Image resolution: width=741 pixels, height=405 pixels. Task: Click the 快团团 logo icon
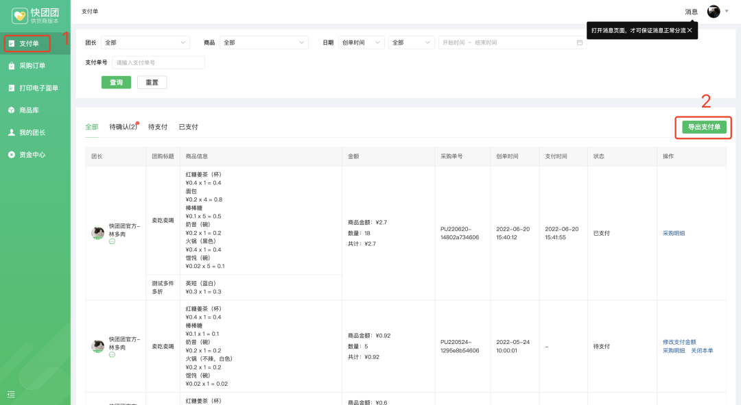coord(20,15)
